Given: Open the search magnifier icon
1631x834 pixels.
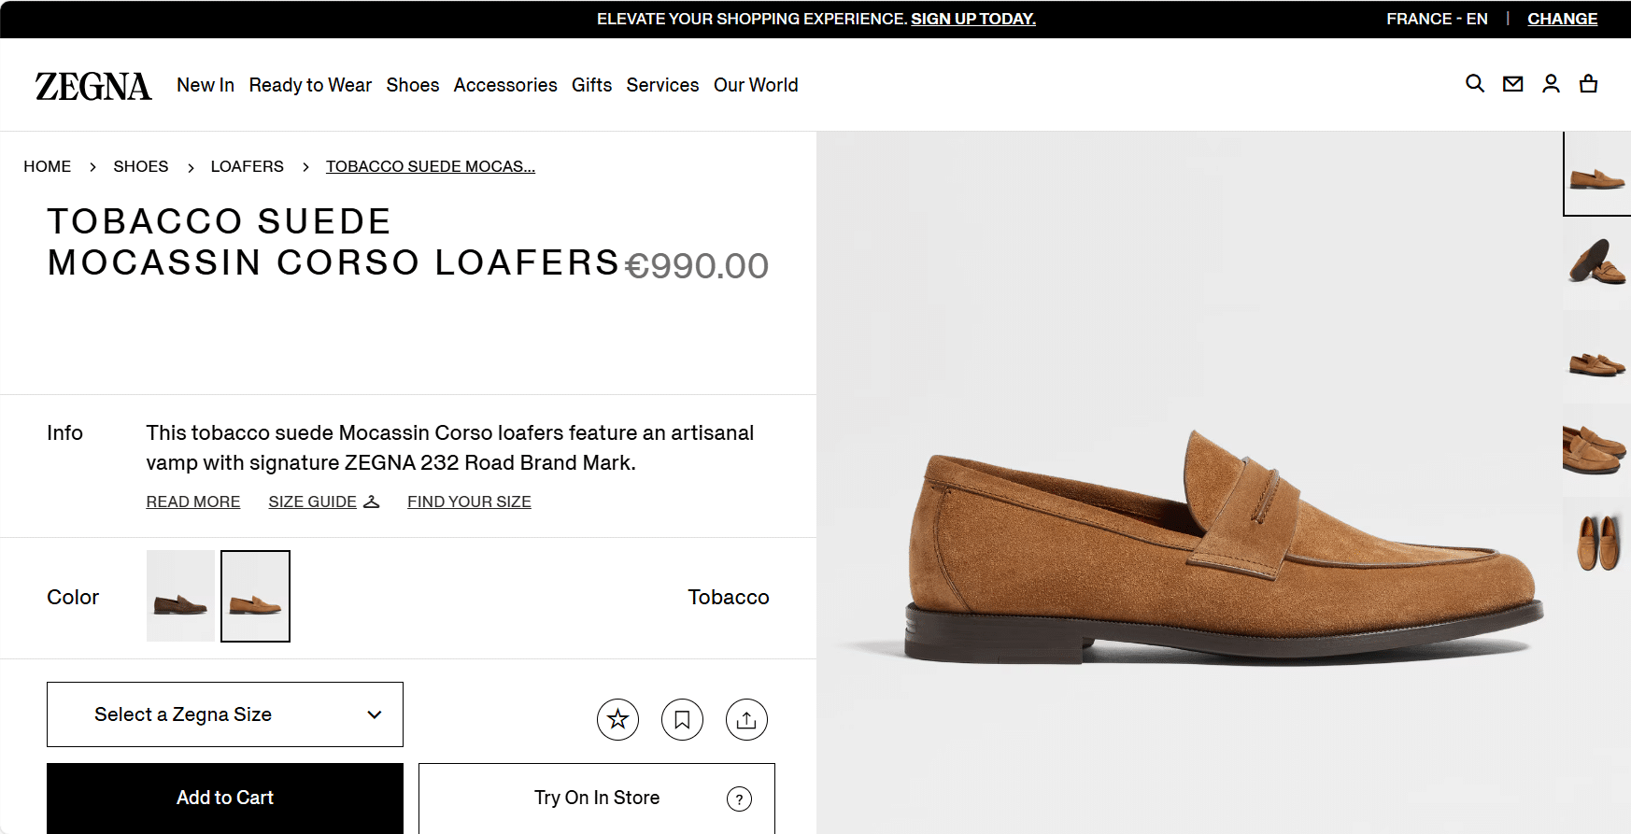Looking at the screenshot, I should click(1475, 84).
